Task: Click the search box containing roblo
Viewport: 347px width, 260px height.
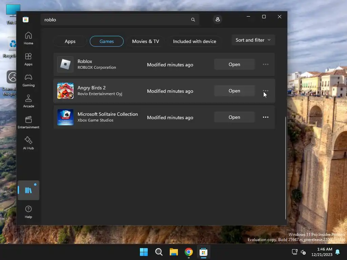Action: pyautogui.click(x=120, y=20)
